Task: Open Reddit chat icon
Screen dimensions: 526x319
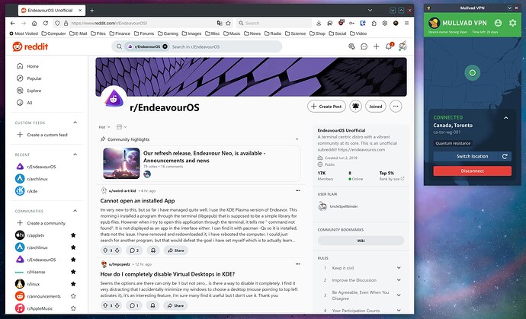Action: tap(364, 46)
